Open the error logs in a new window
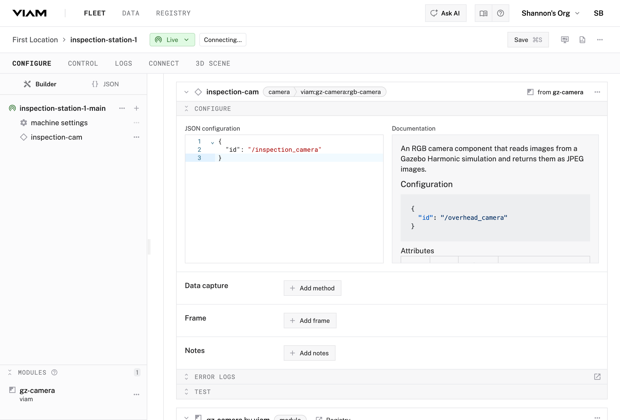The height and width of the screenshot is (420, 620). click(x=597, y=376)
